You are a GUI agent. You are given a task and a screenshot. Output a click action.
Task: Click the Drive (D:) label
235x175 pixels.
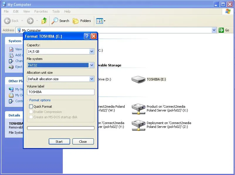[104, 79]
